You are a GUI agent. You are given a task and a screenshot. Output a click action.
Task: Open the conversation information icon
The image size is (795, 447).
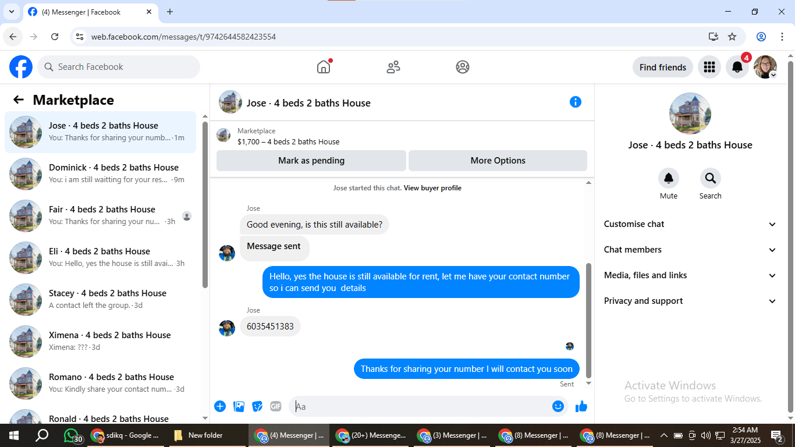(576, 102)
